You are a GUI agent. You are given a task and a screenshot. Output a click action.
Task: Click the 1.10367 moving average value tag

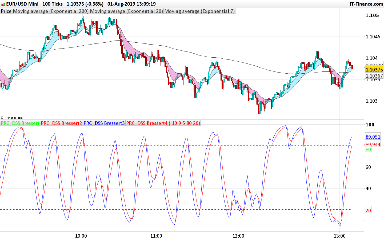(374, 76)
